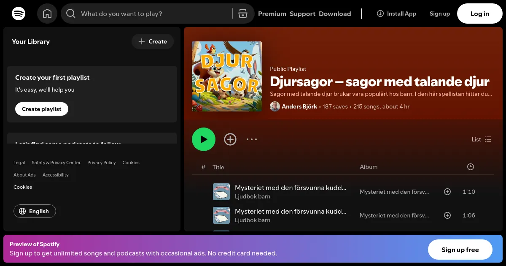Add the first Mysteriet track to a playlist

click(447, 192)
